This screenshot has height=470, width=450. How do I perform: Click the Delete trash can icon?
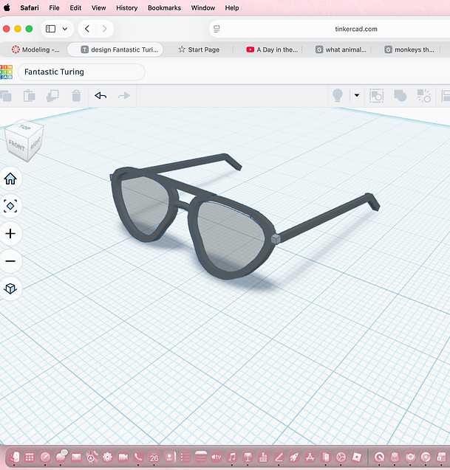tap(77, 96)
